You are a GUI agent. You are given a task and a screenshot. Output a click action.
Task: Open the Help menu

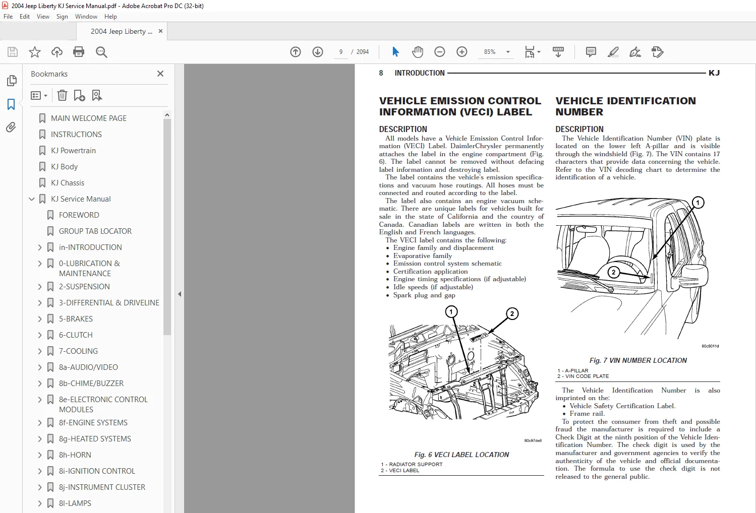(x=110, y=17)
